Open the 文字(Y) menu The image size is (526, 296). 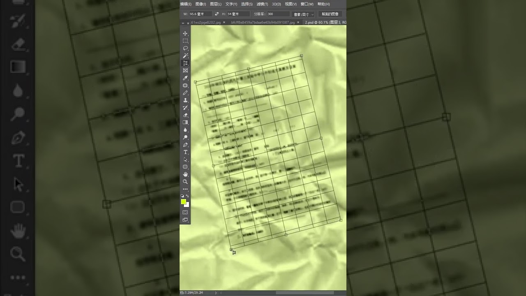pyautogui.click(x=231, y=4)
